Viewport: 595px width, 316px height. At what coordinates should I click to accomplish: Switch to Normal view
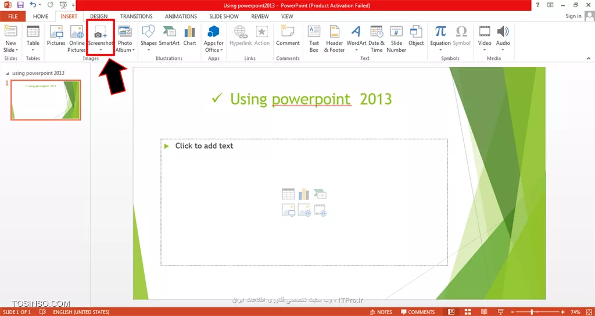pos(451,312)
